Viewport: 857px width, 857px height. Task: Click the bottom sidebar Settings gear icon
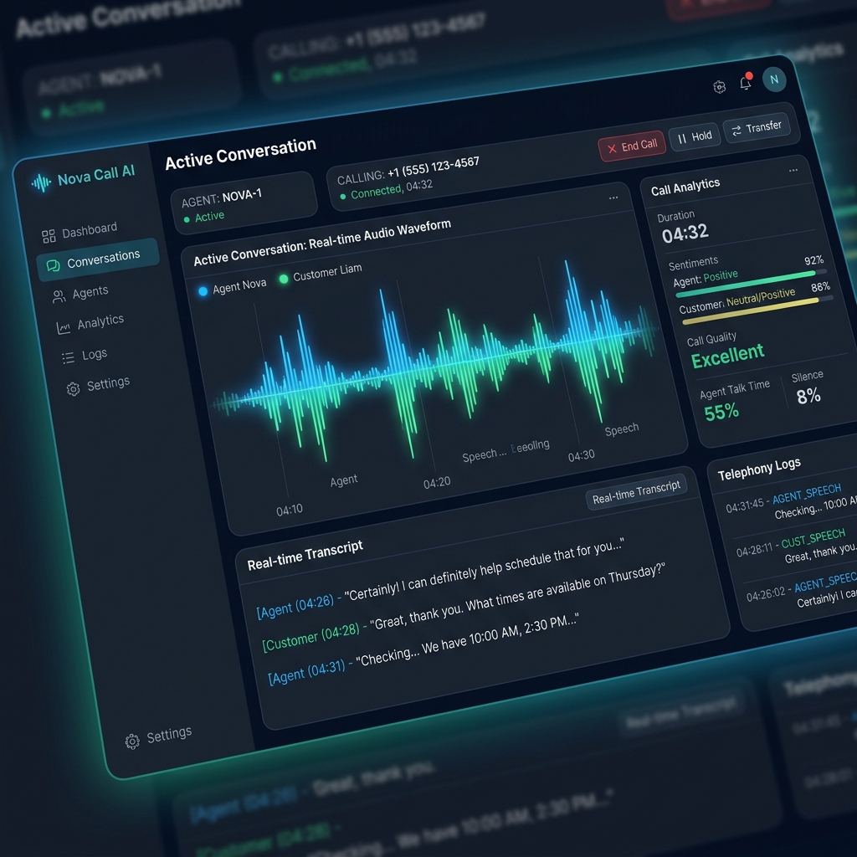132,742
